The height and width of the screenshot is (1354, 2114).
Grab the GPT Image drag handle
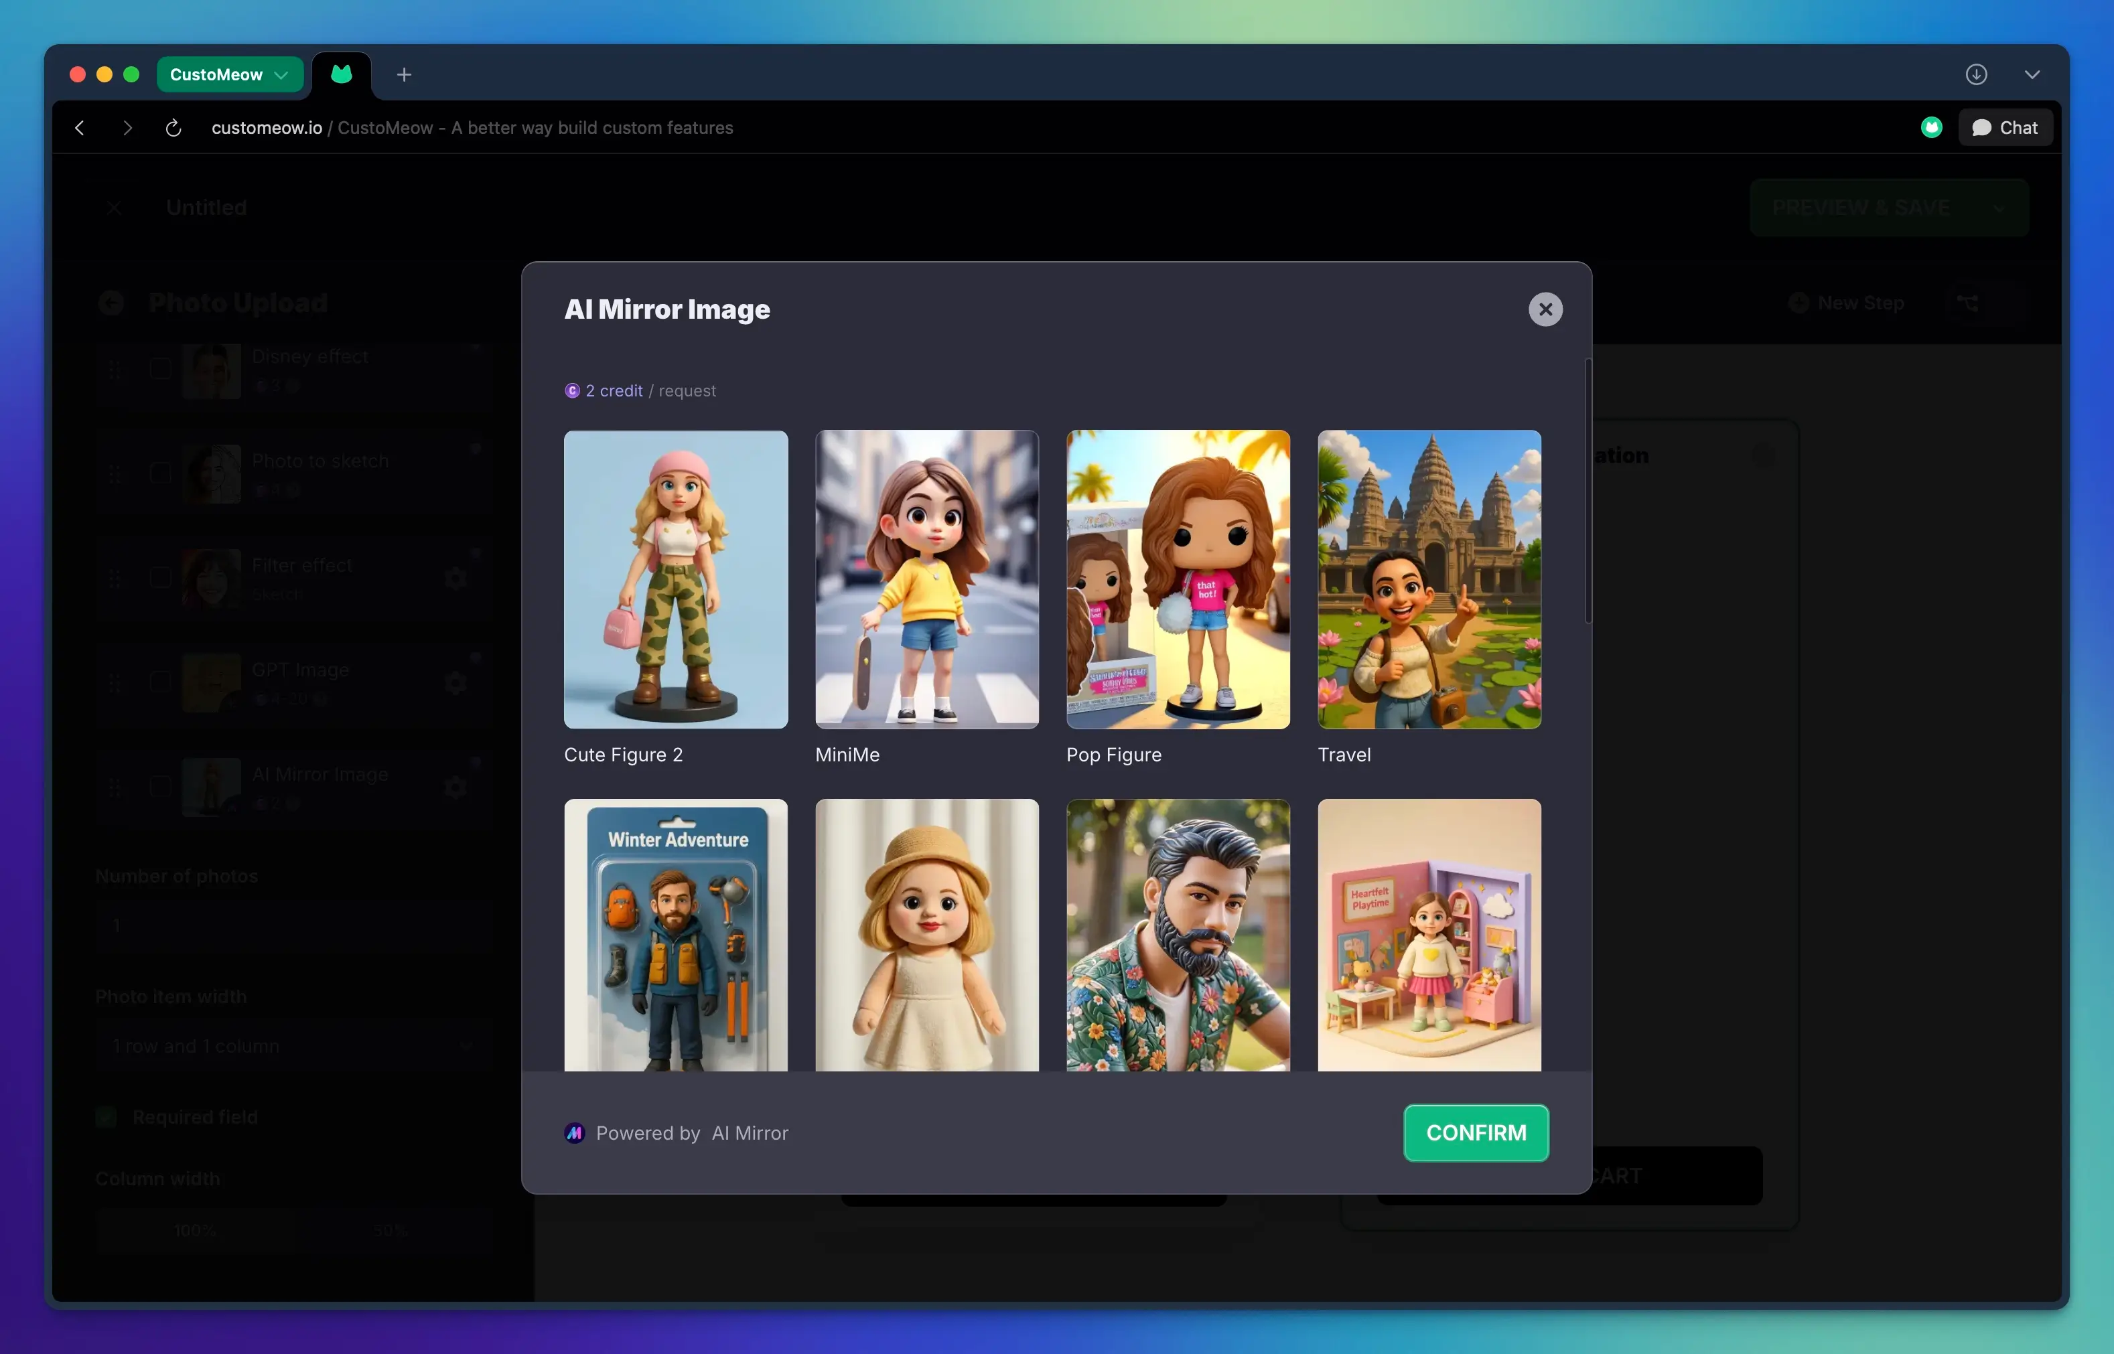115,683
